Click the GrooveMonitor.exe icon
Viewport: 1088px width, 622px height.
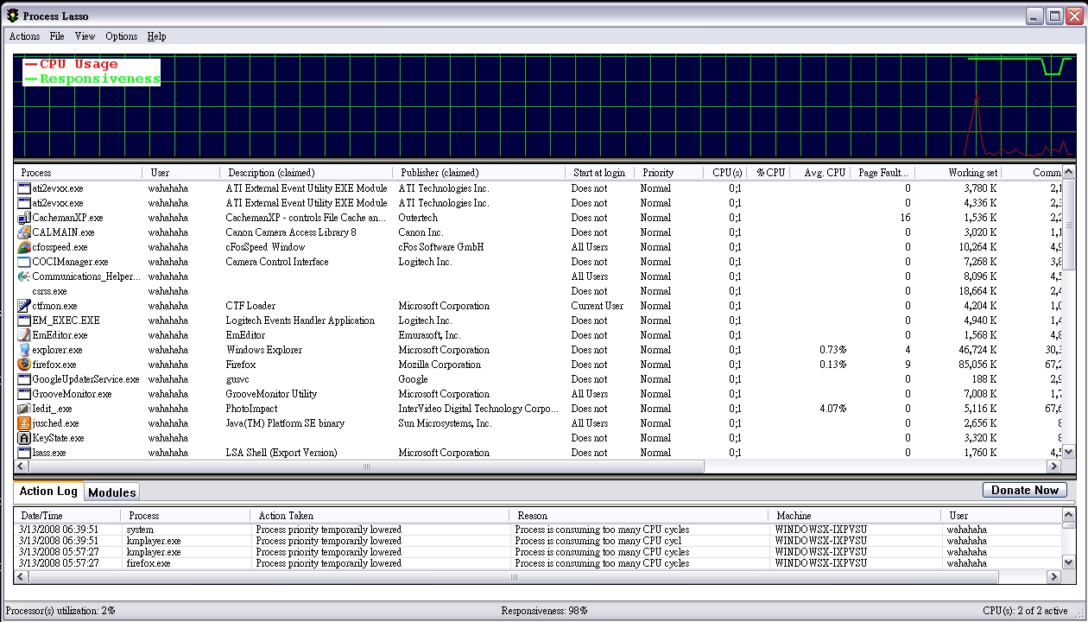[24, 394]
